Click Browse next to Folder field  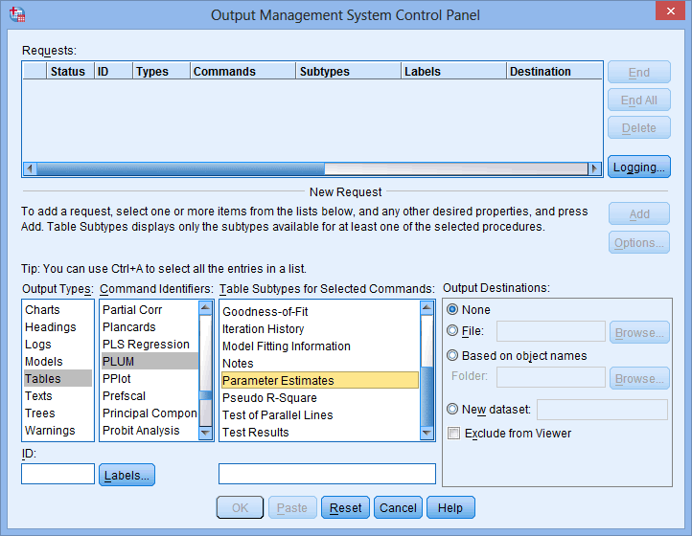[639, 378]
